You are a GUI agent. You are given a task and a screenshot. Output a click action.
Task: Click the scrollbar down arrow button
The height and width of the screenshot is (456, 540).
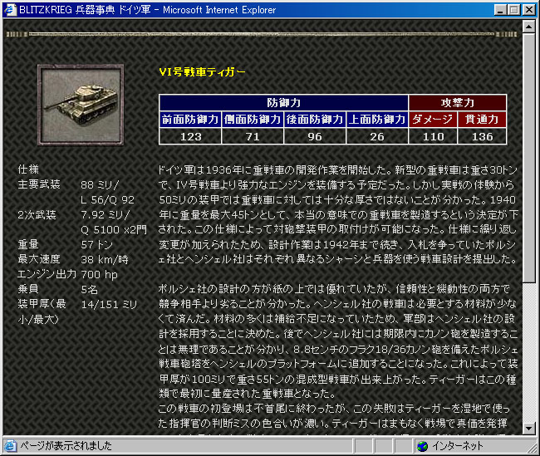[529, 428]
